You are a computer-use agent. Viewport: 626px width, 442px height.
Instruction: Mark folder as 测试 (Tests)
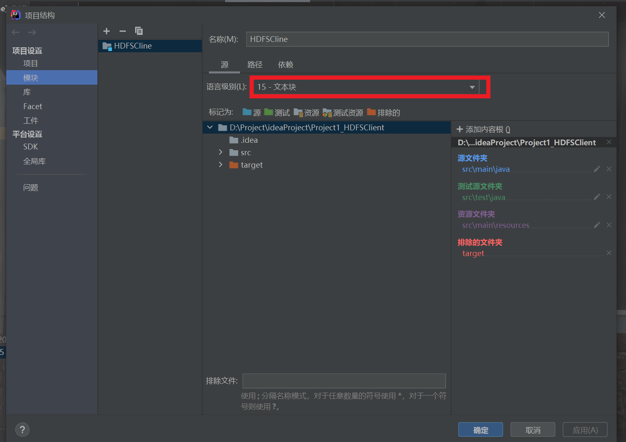click(277, 112)
